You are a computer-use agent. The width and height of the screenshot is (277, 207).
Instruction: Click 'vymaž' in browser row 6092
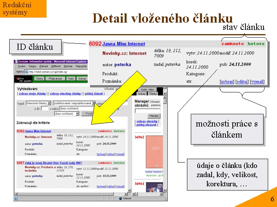click(120, 154)
